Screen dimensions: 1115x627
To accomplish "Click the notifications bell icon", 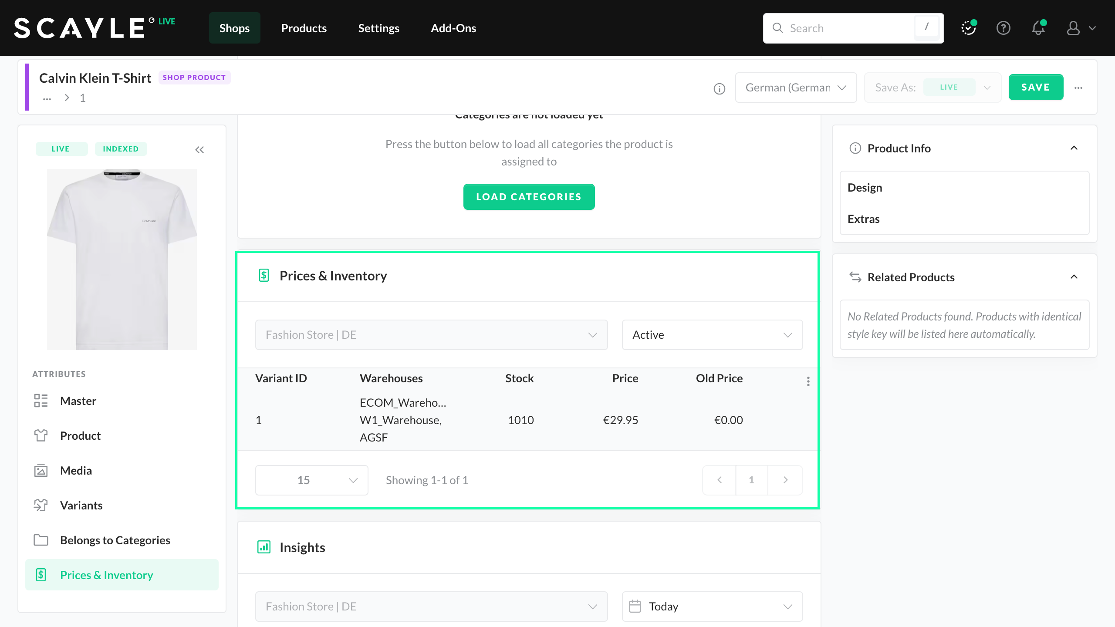I will [1038, 28].
